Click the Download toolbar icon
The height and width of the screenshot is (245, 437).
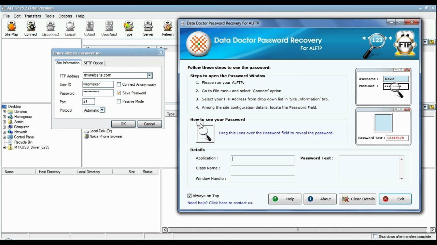coord(109,29)
